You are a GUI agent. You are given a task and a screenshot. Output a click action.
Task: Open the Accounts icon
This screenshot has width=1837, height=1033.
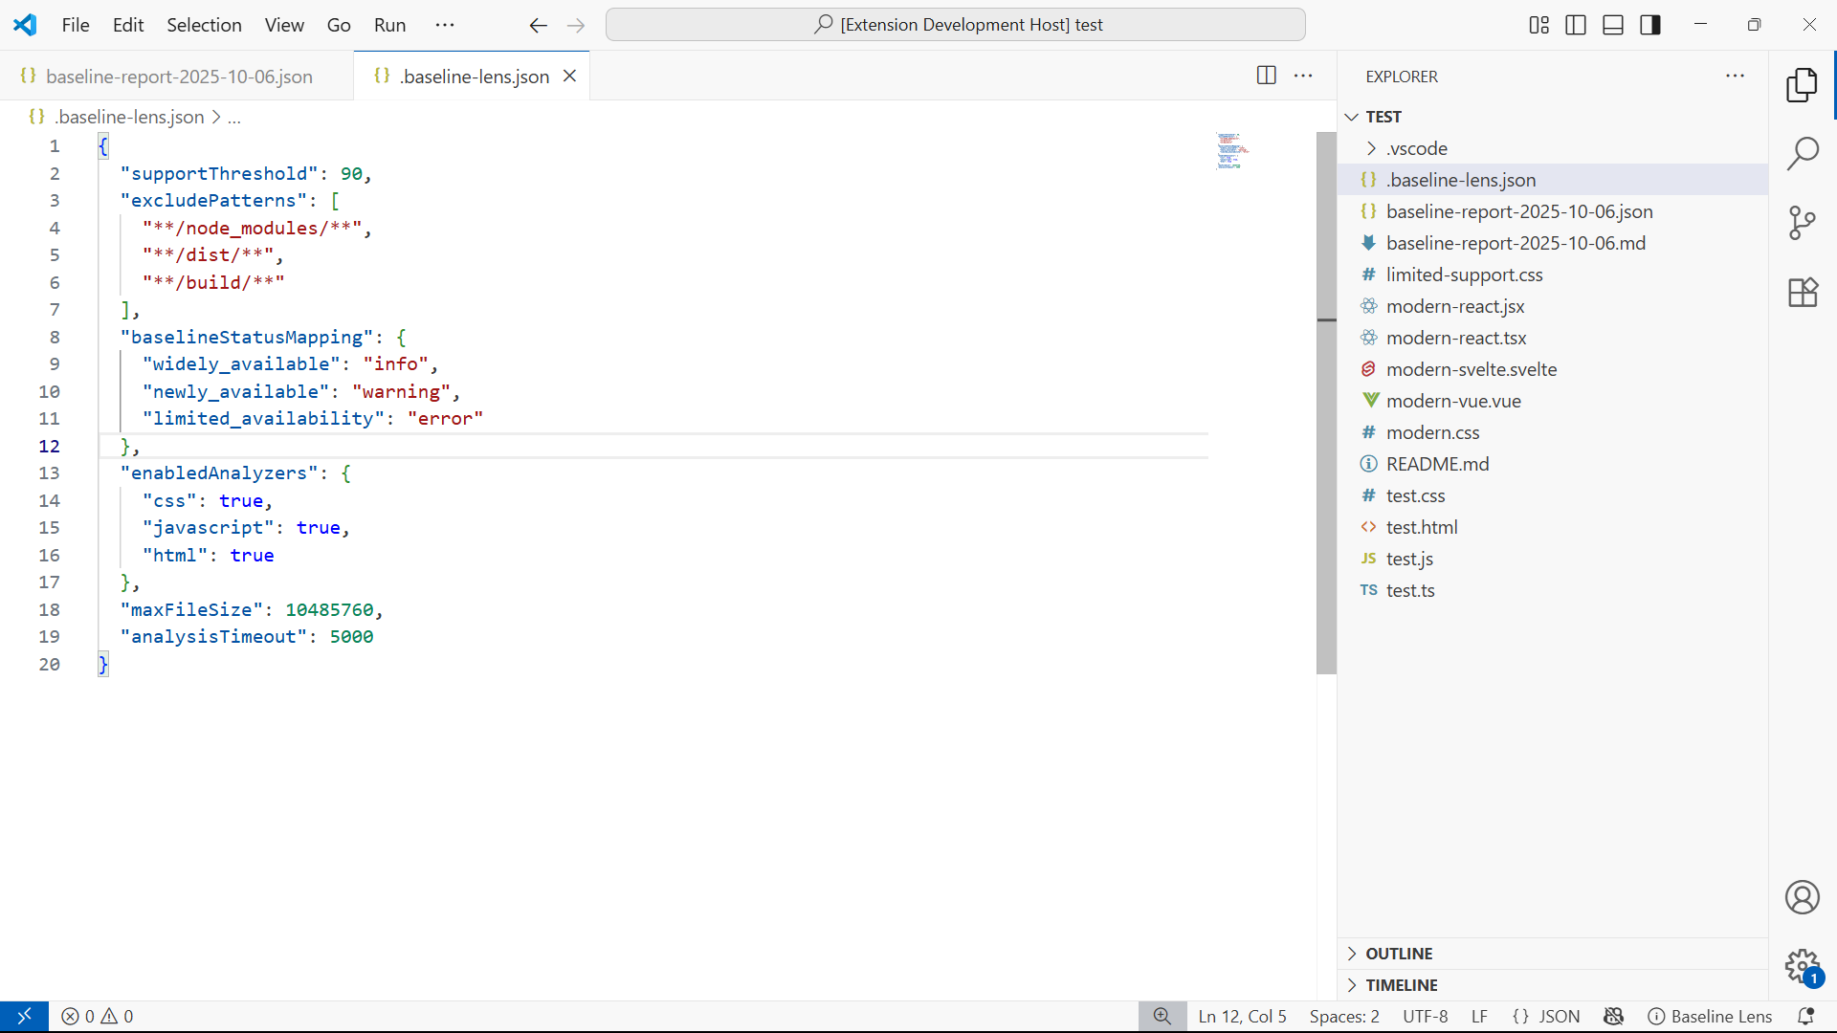(1803, 897)
